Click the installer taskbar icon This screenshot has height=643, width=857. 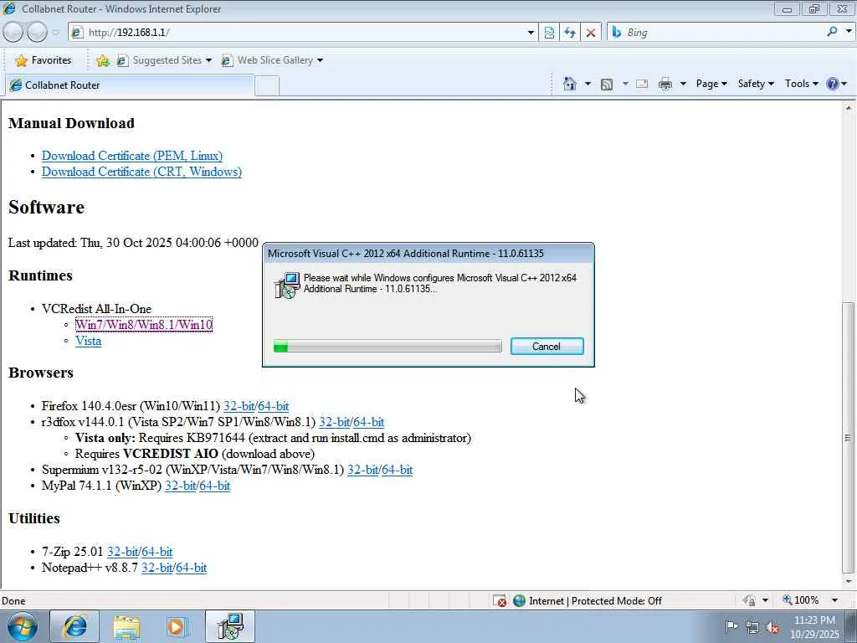point(230,626)
